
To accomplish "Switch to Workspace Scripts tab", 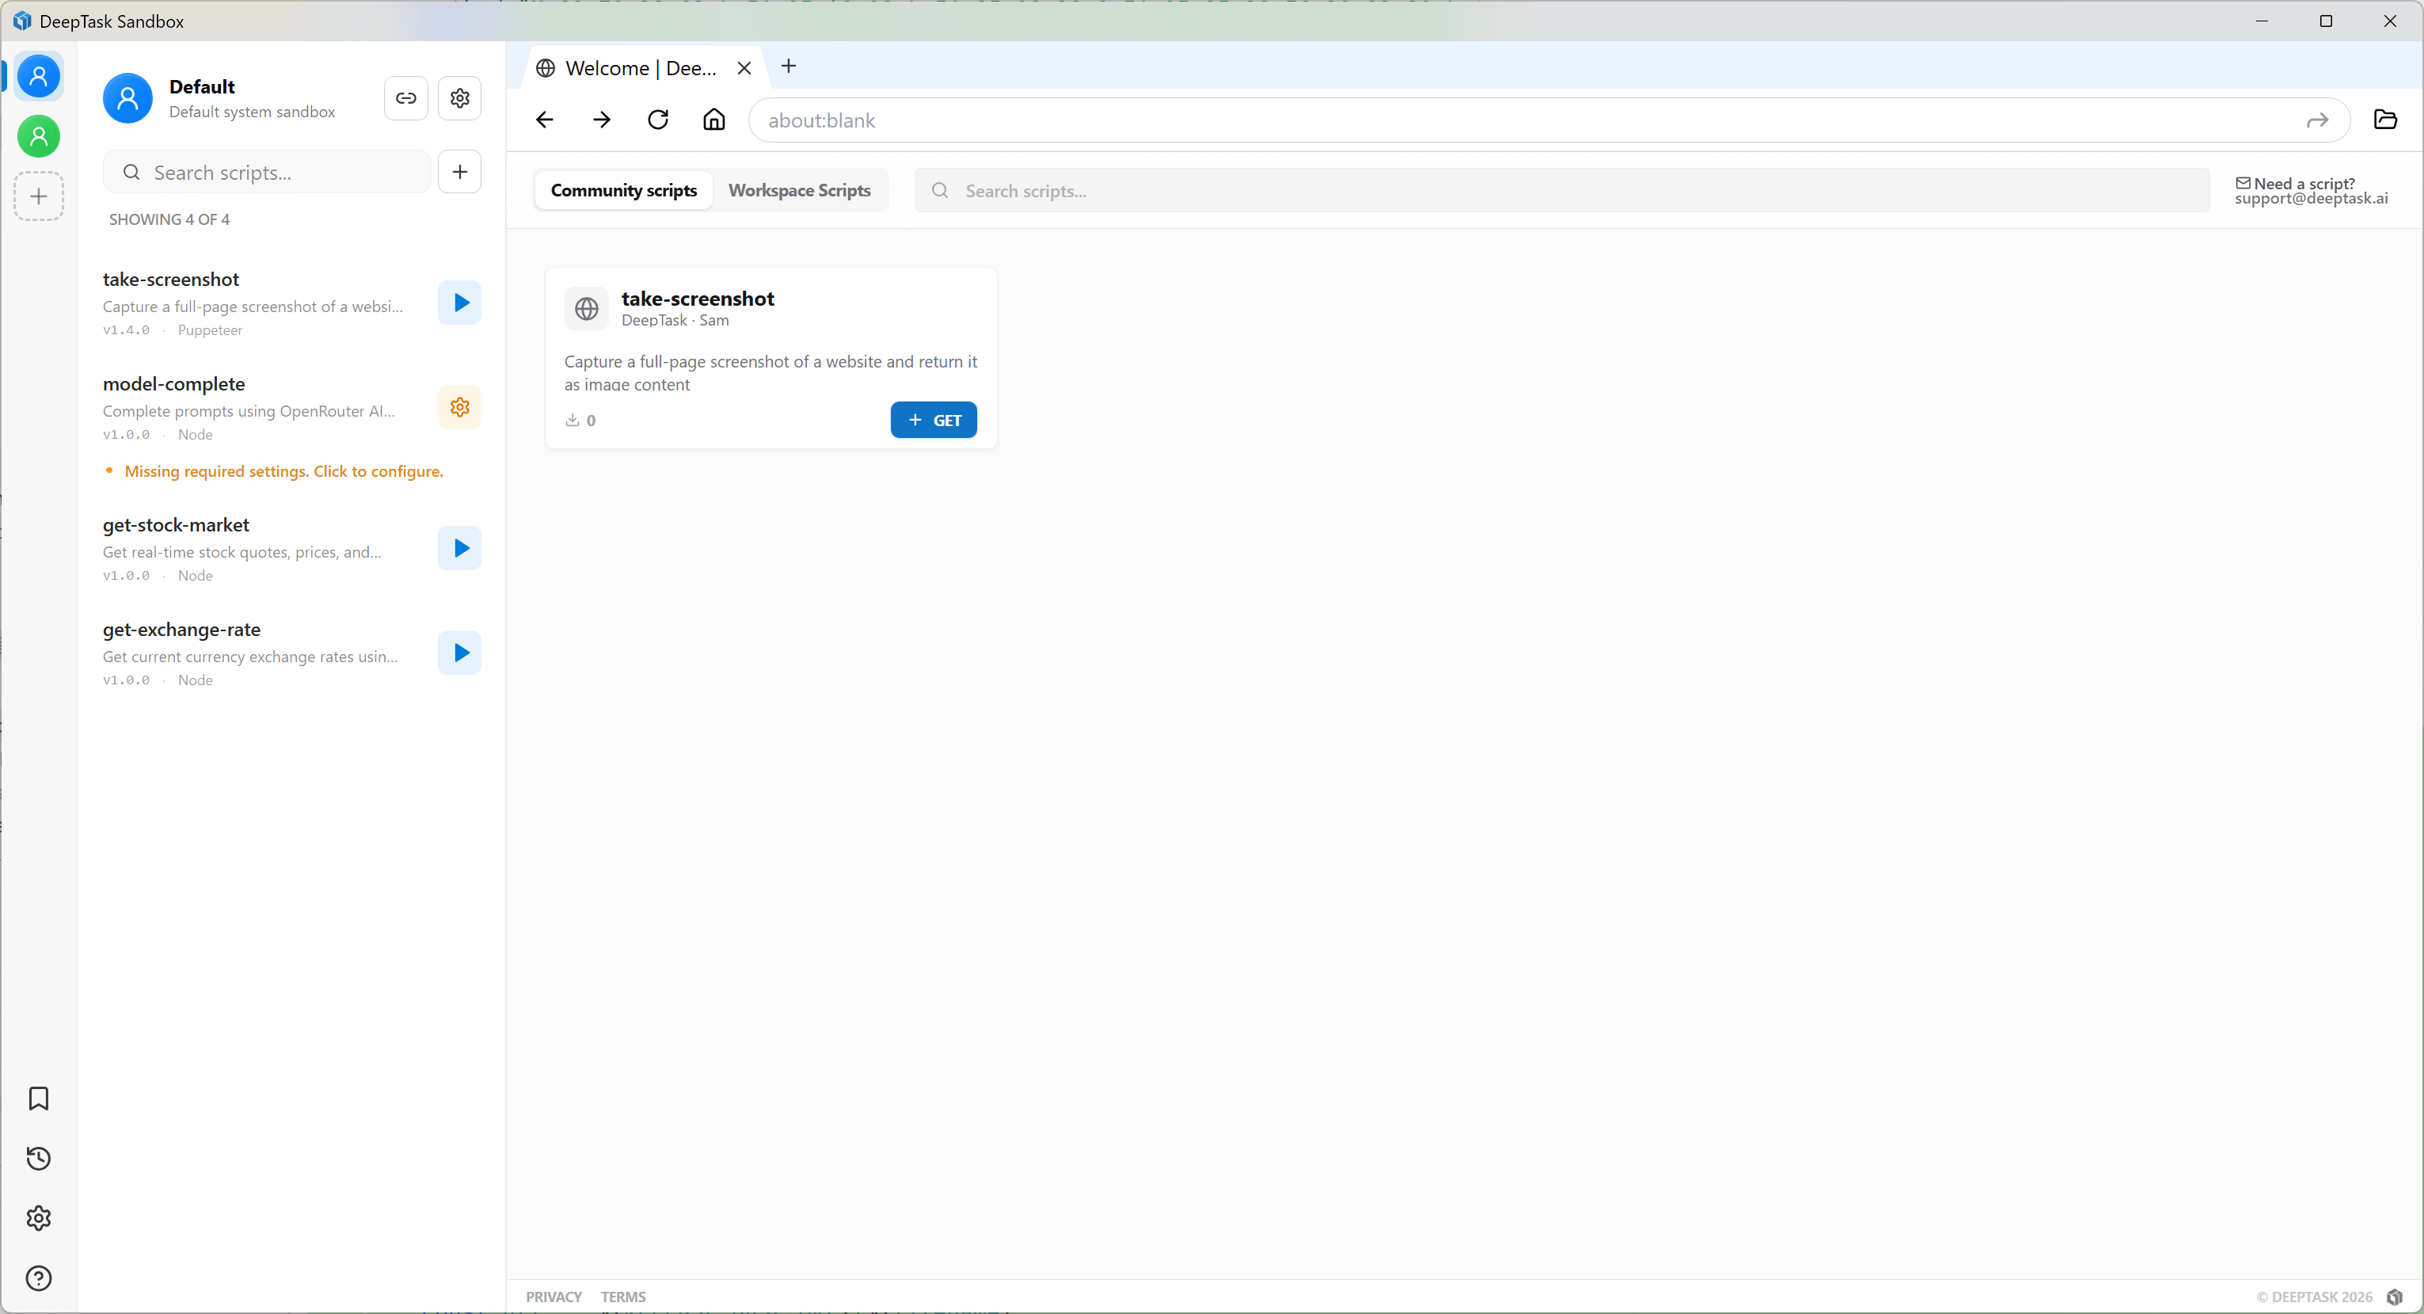I will 799,190.
